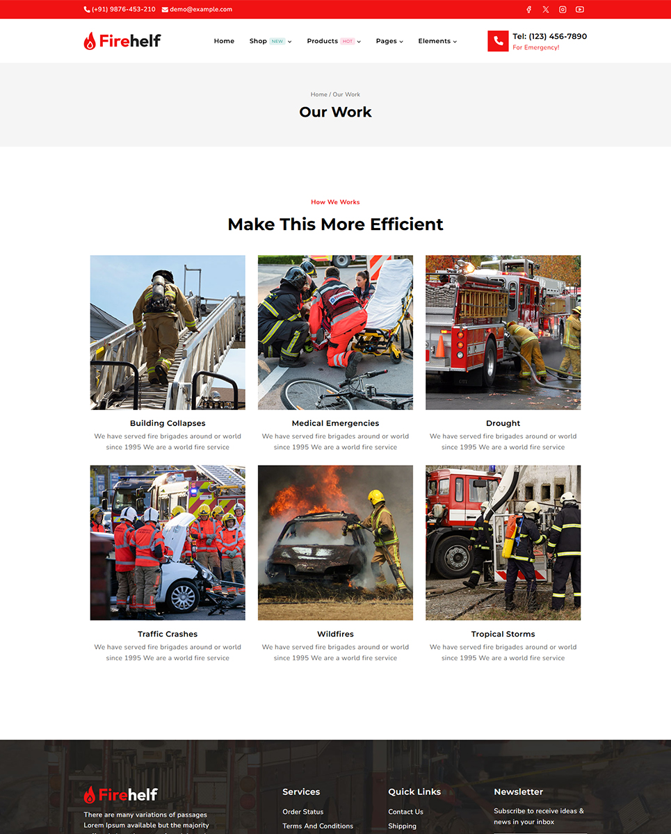This screenshot has width=671, height=834.
Task: Click the Contact Us footer link
Action: 405,812
